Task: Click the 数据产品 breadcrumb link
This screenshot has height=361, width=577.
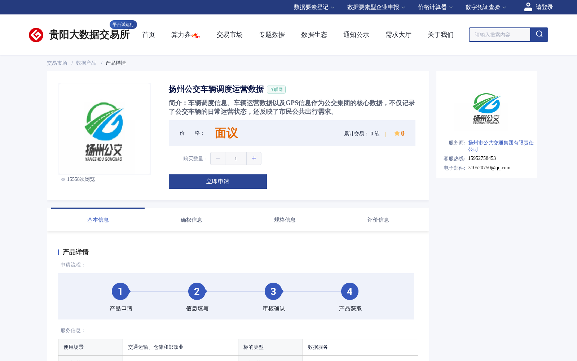Action: pos(86,63)
